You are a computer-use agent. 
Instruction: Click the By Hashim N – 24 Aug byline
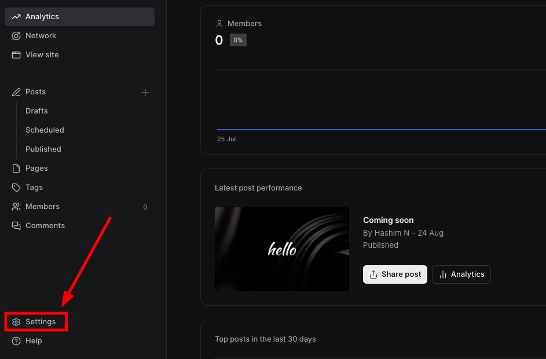click(403, 233)
